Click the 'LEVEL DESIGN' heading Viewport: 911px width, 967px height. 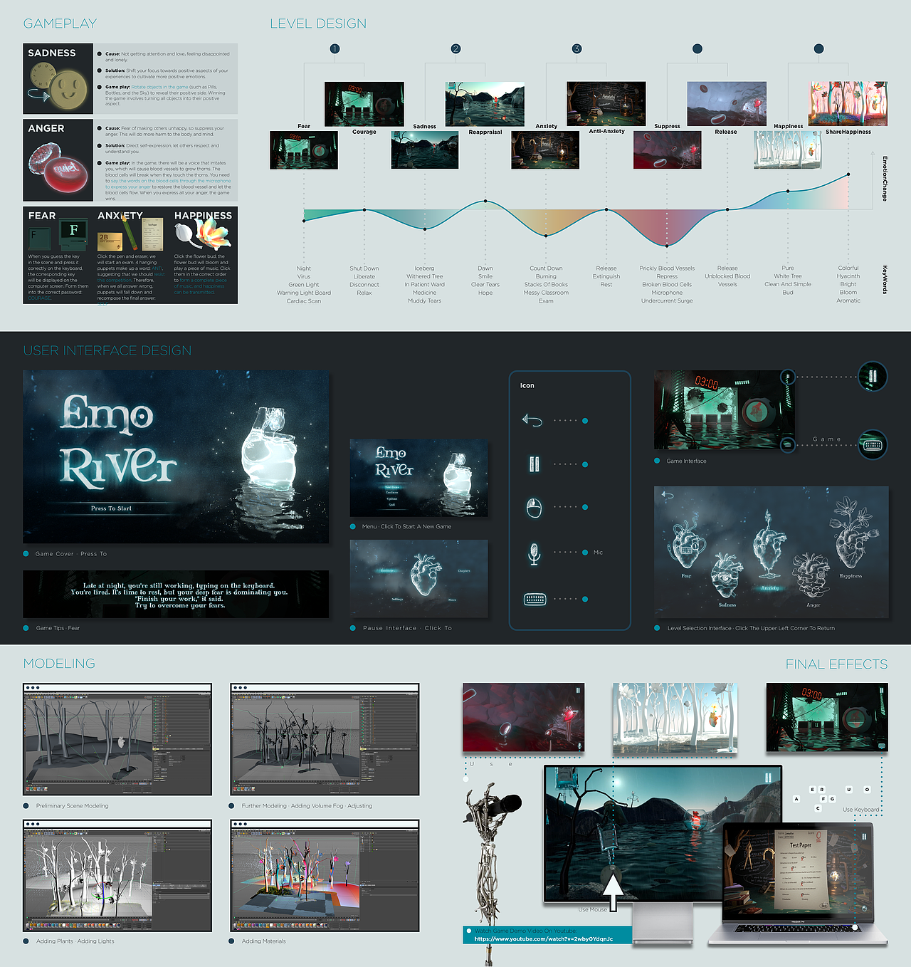tap(318, 23)
